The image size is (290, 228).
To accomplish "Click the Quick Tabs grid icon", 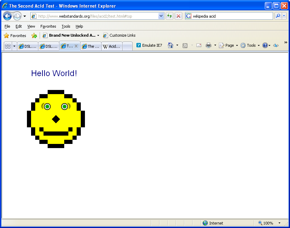I will pyautogui.click(x=8, y=46).
